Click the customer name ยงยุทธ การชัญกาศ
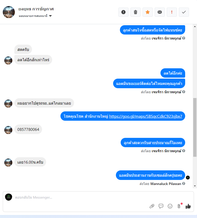 pos(36,9)
